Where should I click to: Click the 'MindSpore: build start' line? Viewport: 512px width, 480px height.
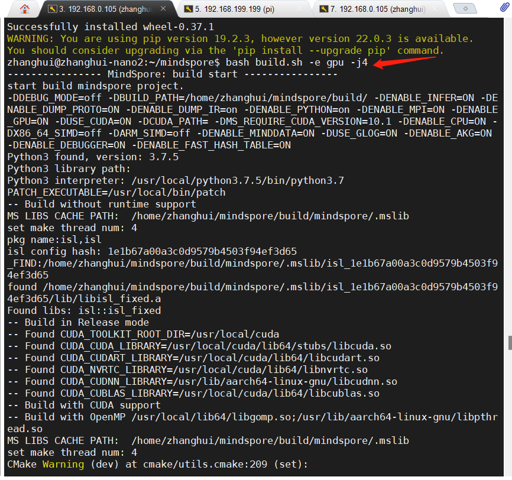[x=173, y=74]
